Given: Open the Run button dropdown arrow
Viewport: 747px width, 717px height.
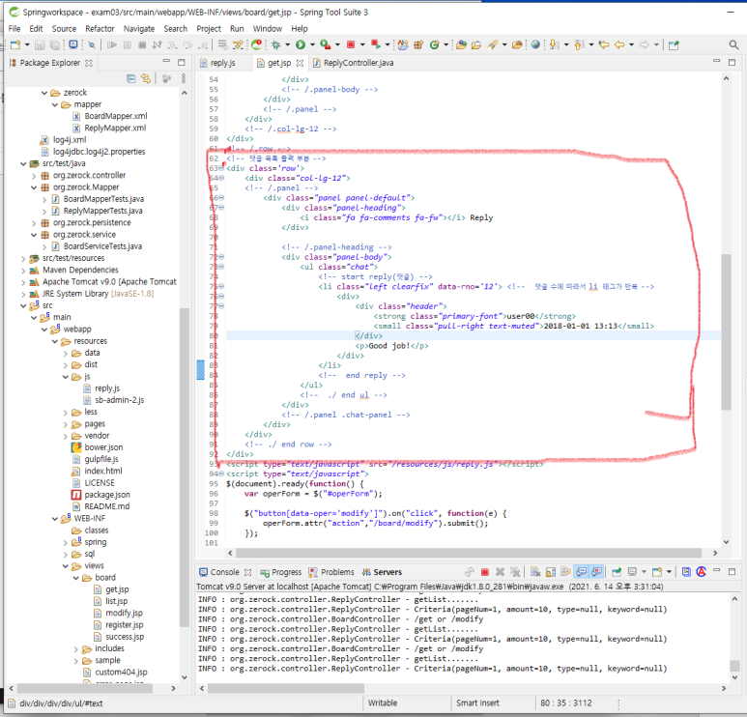Looking at the screenshot, I should tap(312, 44).
